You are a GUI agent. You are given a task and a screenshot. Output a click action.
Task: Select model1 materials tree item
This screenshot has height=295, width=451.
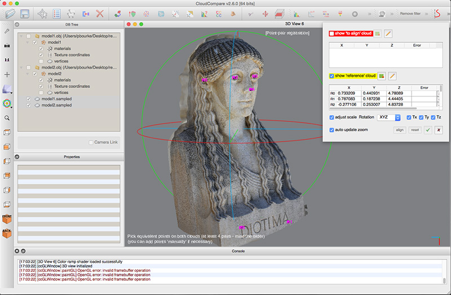point(63,49)
